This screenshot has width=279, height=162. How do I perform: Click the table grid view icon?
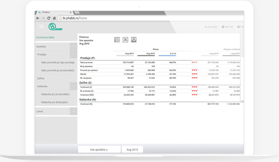[117, 40]
